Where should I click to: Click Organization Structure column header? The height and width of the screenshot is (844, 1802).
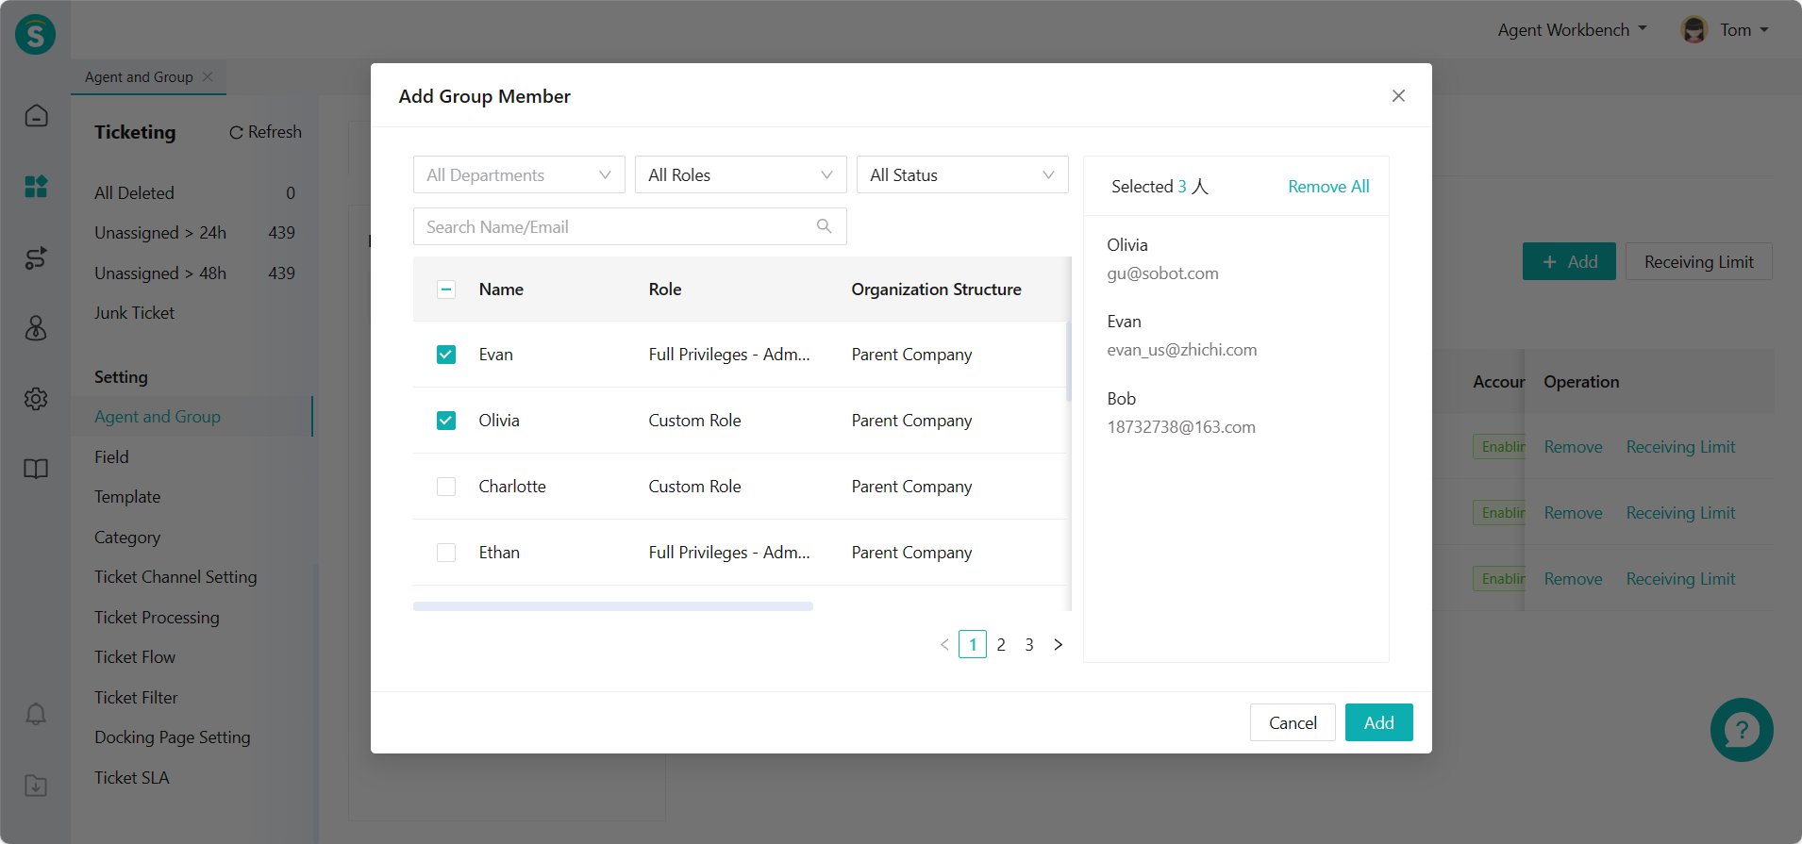click(x=936, y=290)
